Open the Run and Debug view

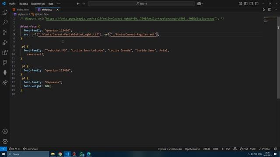(x=5, y=42)
